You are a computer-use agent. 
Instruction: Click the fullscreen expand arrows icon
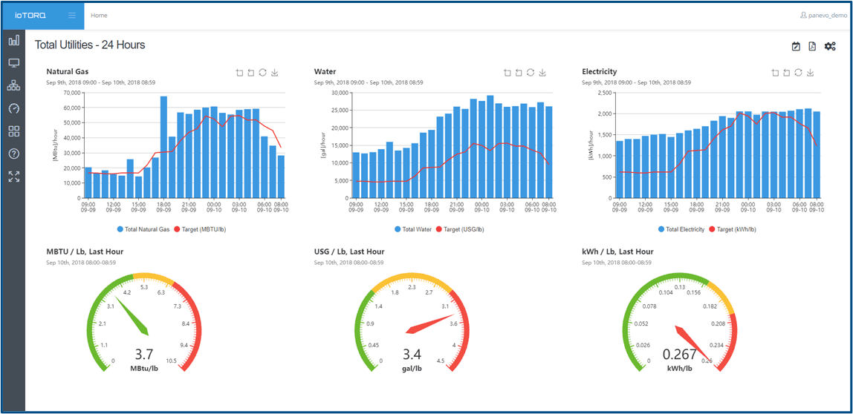(14, 177)
